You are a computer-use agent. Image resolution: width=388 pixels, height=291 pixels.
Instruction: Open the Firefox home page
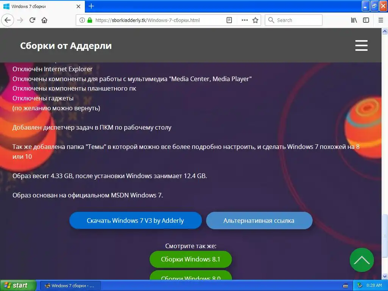44,20
